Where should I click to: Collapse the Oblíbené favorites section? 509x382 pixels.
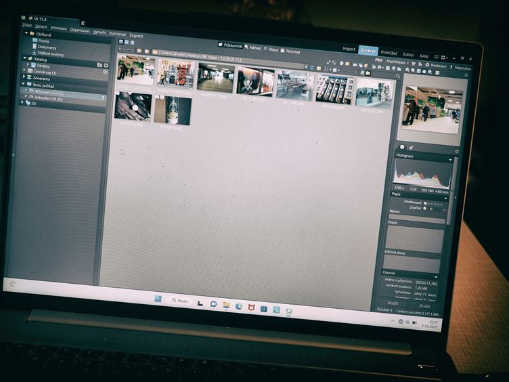[26, 33]
